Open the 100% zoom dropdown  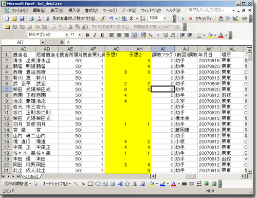click(165, 18)
